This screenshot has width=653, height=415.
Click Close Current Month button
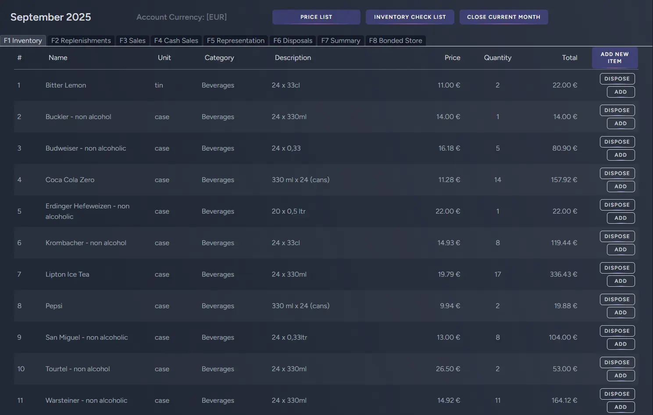pos(503,17)
